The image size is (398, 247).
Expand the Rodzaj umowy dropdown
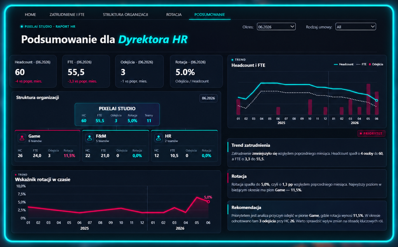tap(356, 27)
